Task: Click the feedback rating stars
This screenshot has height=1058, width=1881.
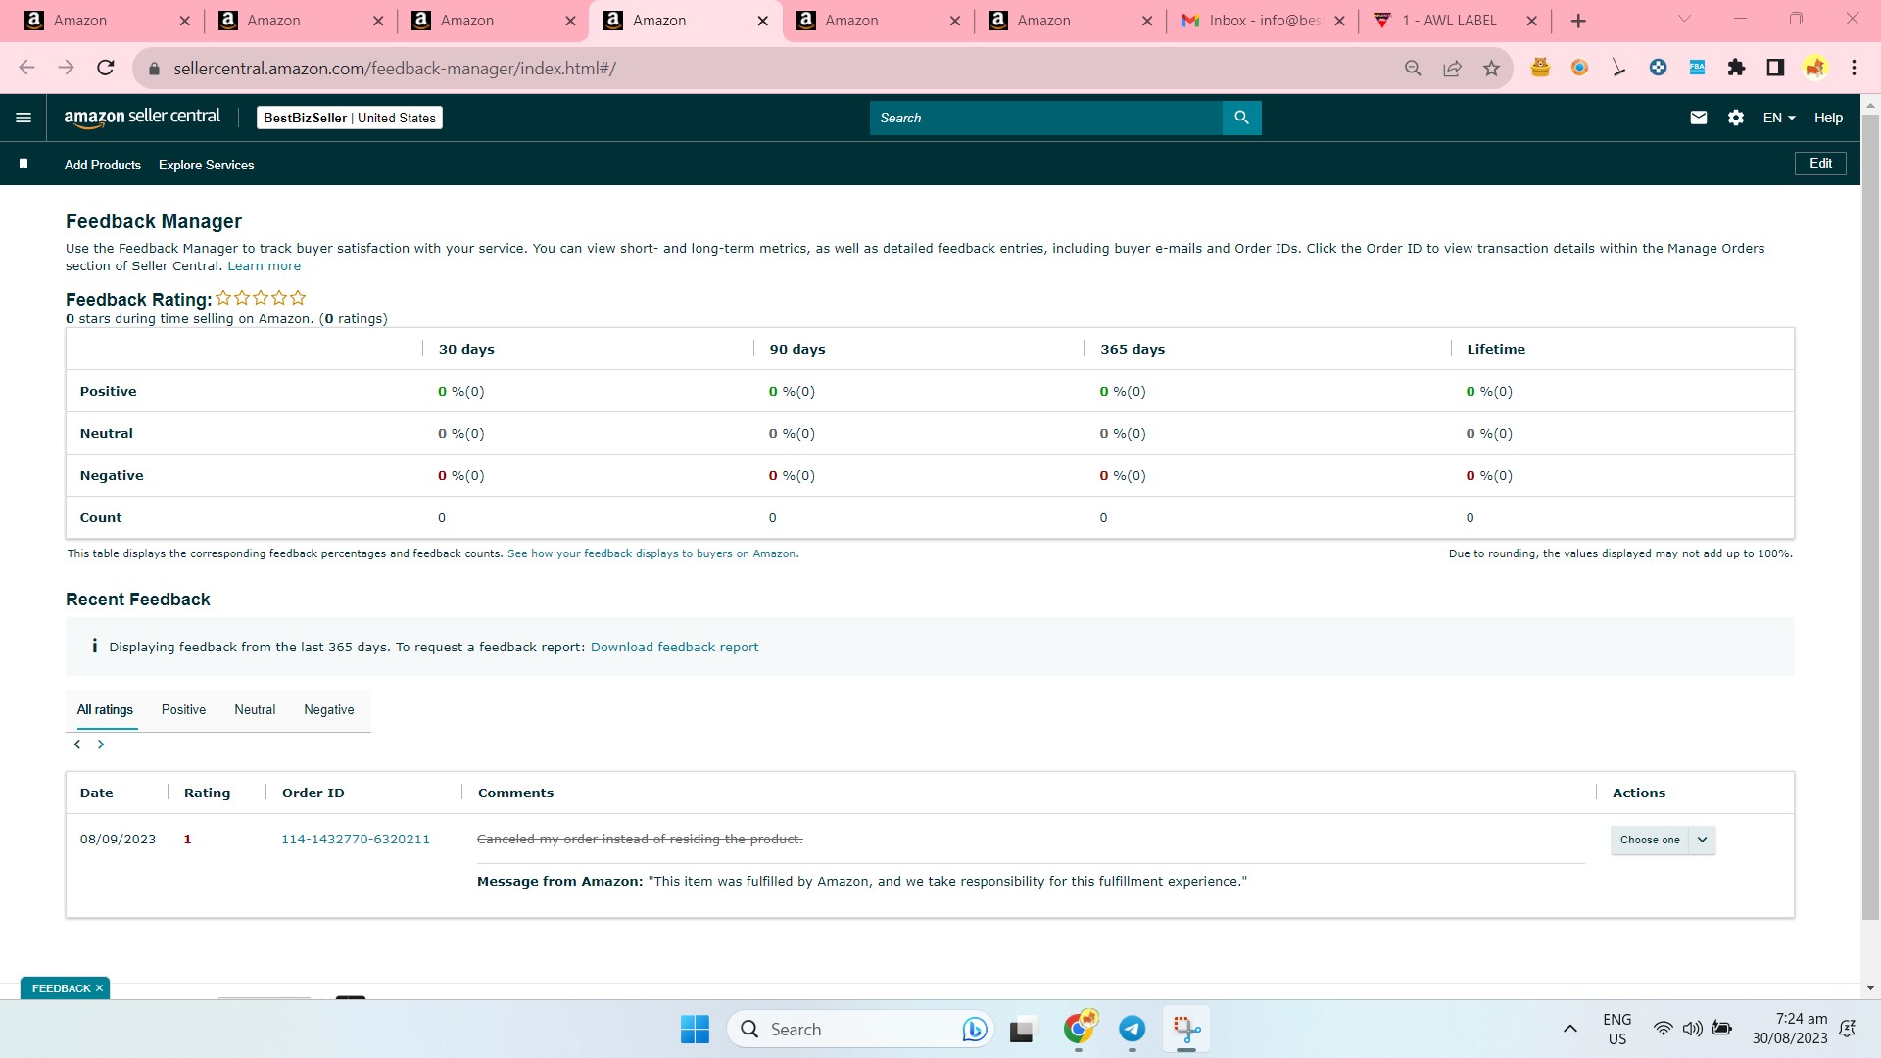Action: click(x=261, y=298)
